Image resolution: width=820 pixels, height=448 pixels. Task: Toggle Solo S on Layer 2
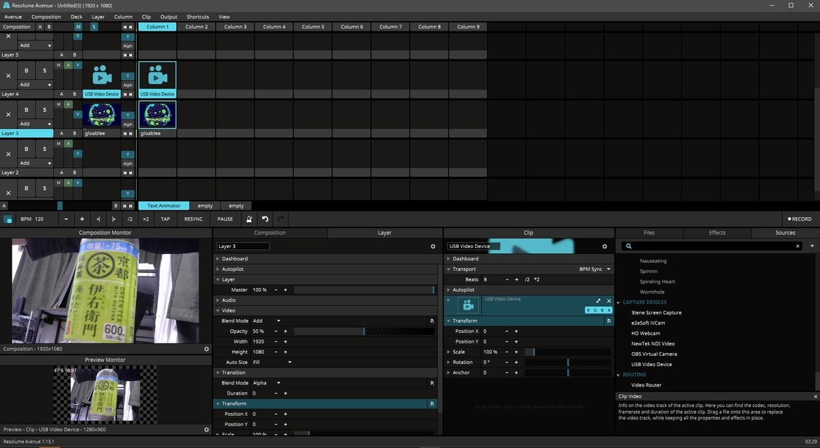click(44, 148)
